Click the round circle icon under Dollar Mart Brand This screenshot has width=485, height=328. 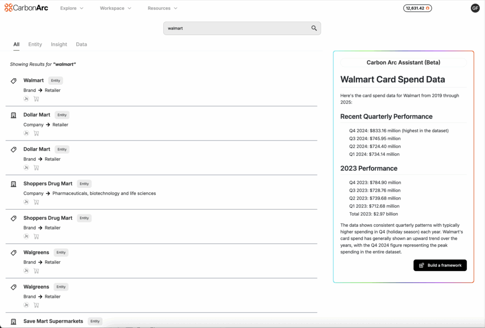pyautogui.click(x=27, y=167)
